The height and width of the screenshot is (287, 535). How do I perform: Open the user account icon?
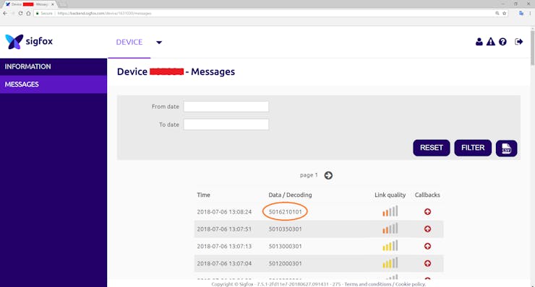pos(479,42)
